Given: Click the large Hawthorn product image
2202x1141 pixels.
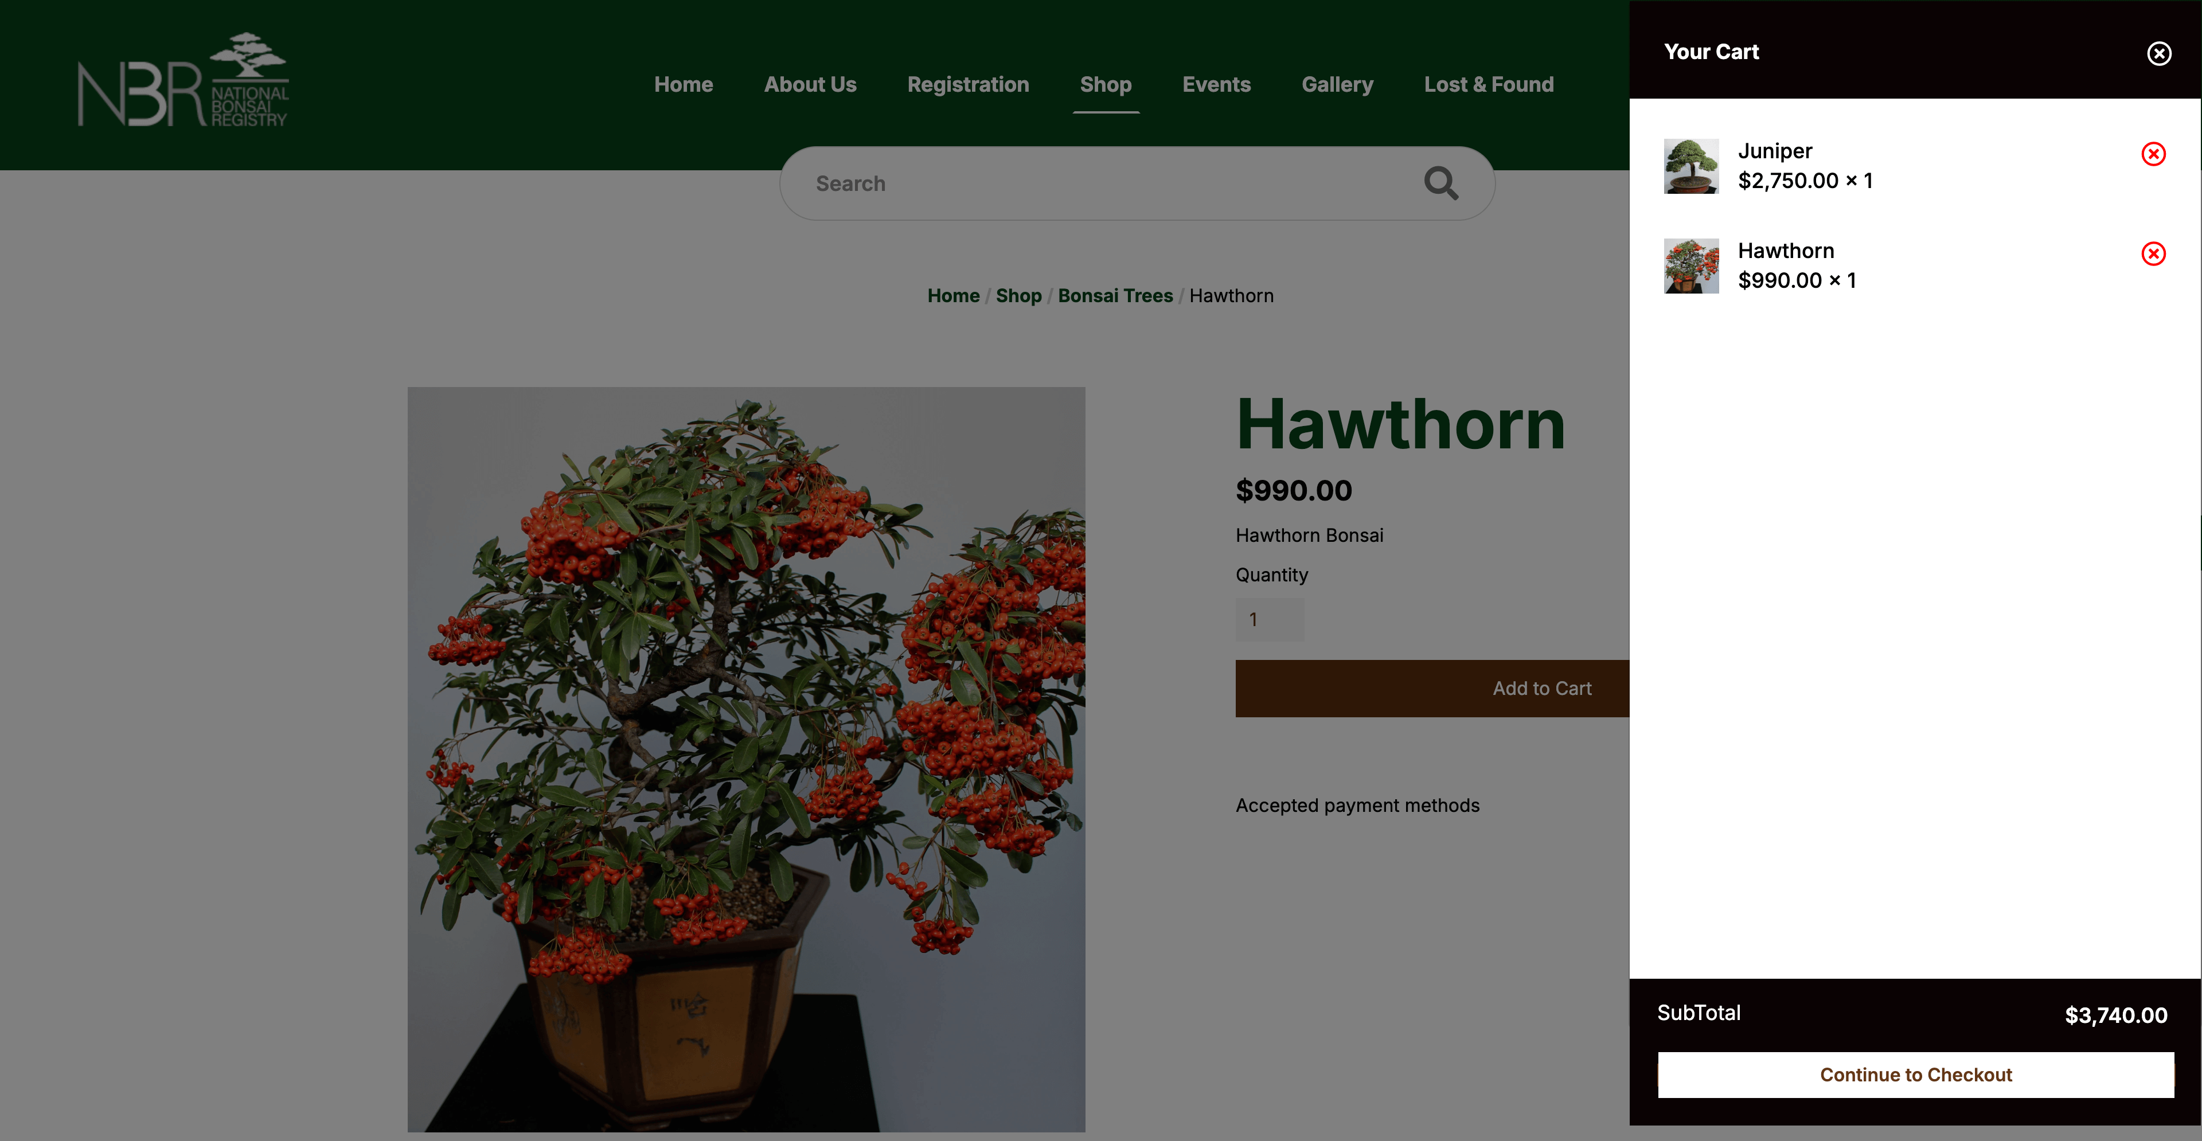Looking at the screenshot, I should [745, 759].
